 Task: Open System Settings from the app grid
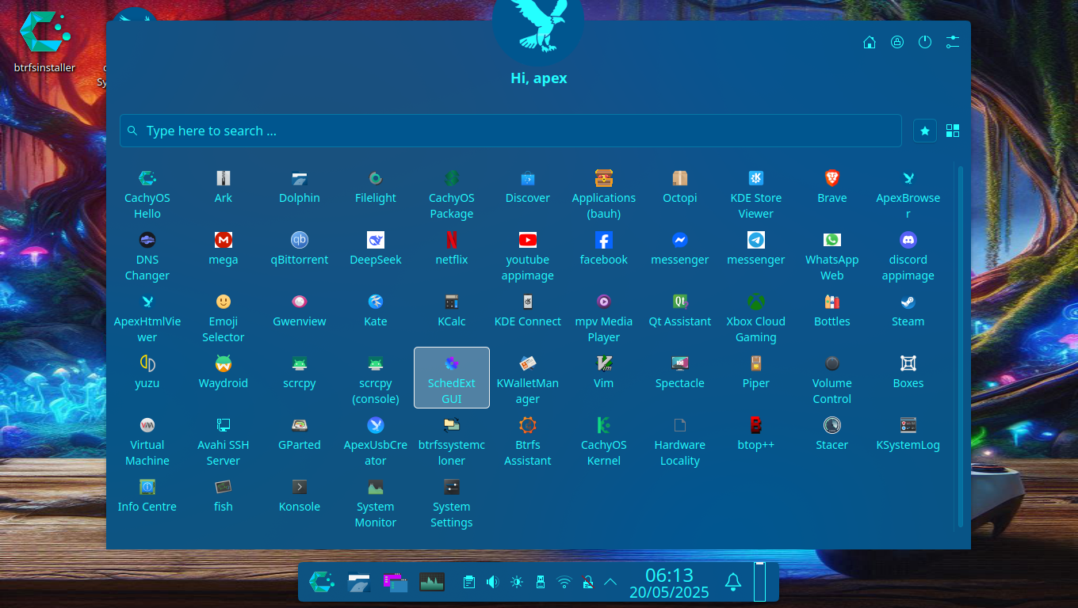452,503
